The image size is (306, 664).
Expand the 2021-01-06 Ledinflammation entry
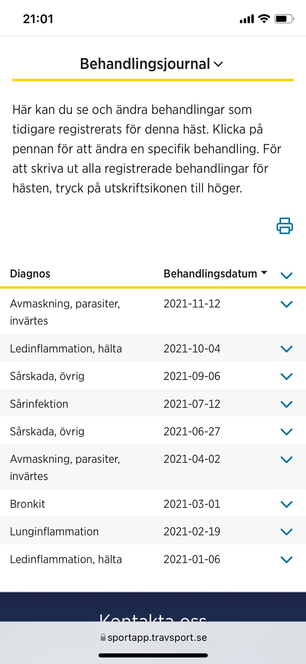[286, 560]
